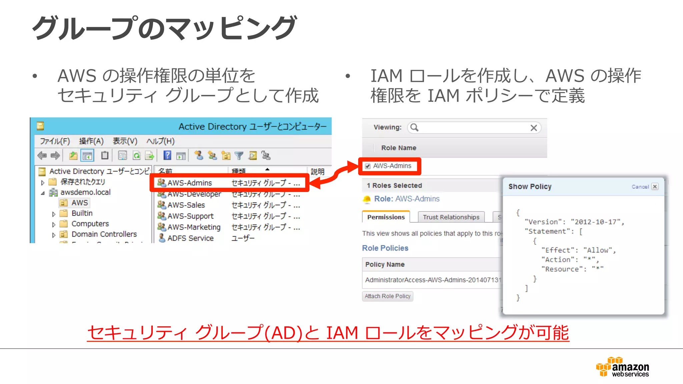Refresh the list with the green refresh icon
This screenshot has width=683, height=384.
click(x=137, y=155)
